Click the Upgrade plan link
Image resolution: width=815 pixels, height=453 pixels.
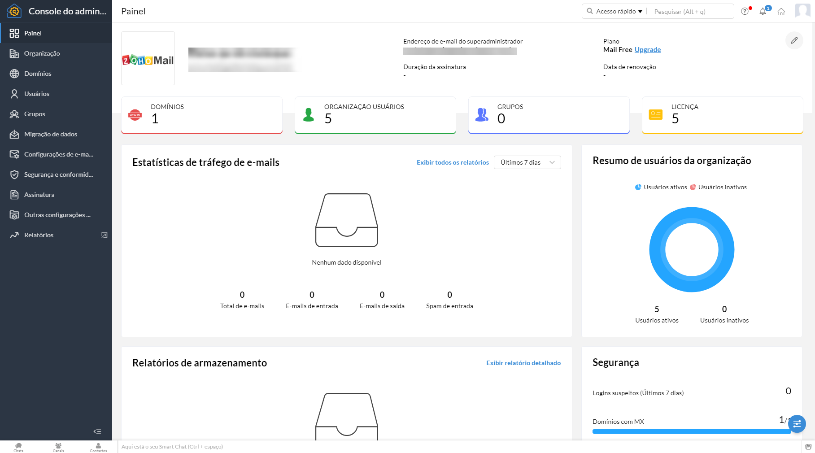click(647, 50)
